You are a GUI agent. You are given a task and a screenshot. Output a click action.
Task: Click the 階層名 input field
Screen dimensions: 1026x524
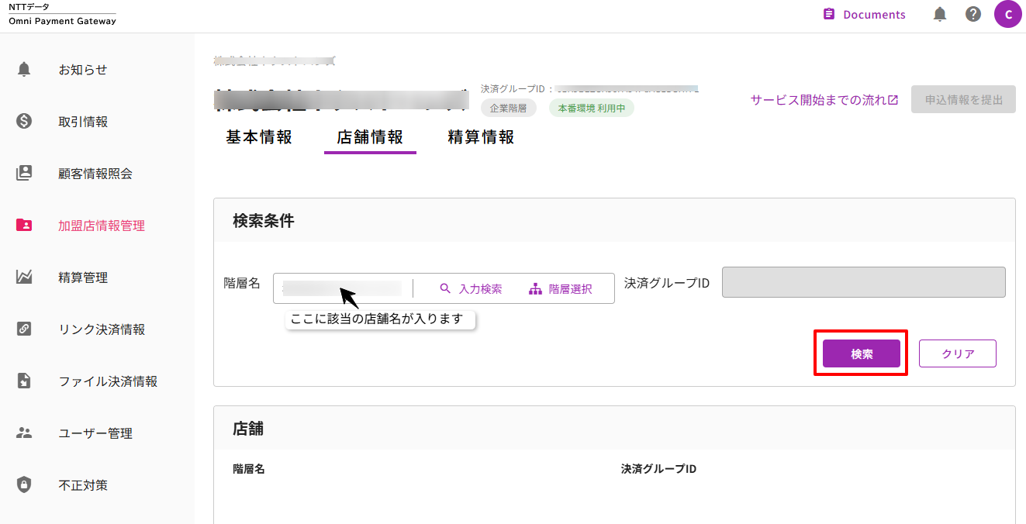(342, 288)
